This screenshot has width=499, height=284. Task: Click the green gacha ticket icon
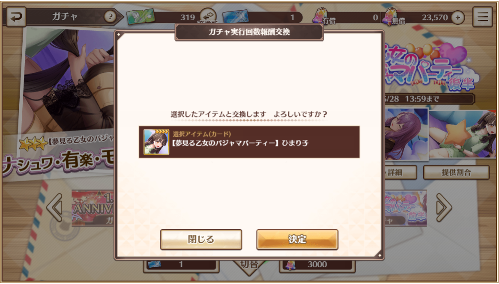pos(140,17)
